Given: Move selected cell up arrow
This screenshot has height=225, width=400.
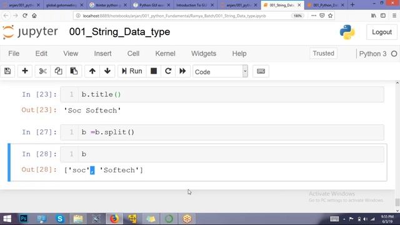Looking at the screenshot, I should coord(92,71).
